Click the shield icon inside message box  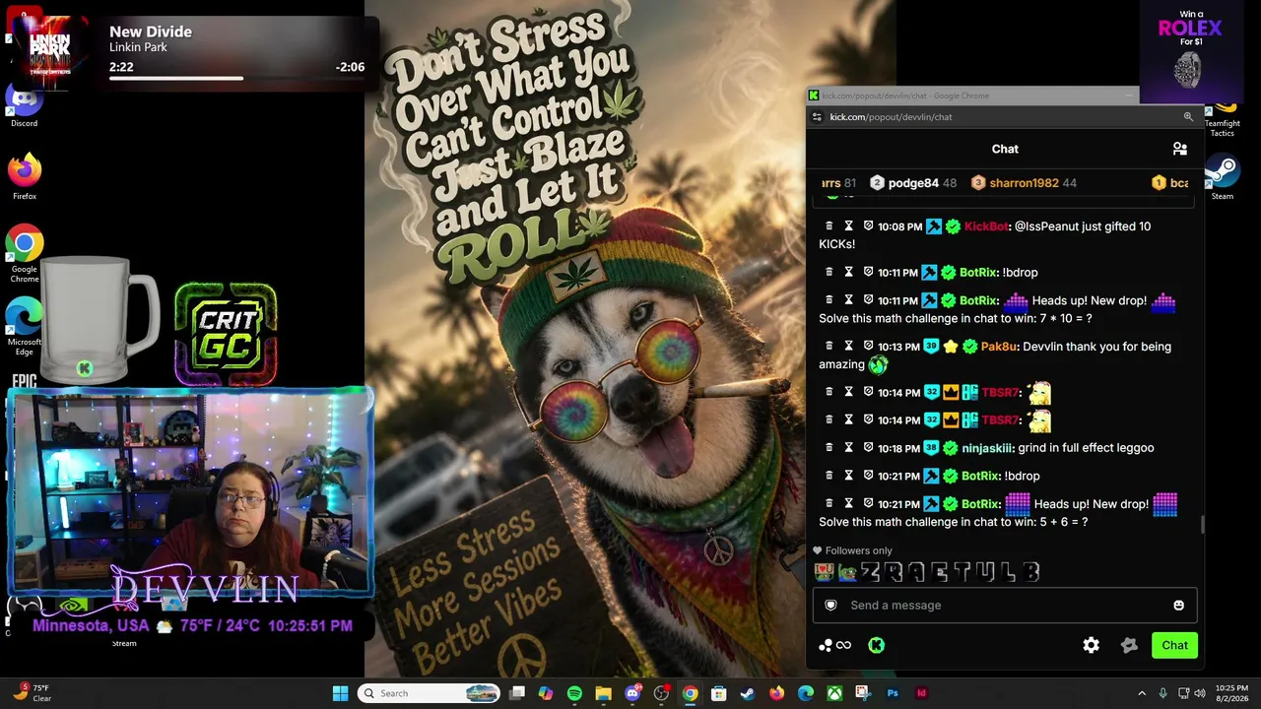(x=830, y=606)
